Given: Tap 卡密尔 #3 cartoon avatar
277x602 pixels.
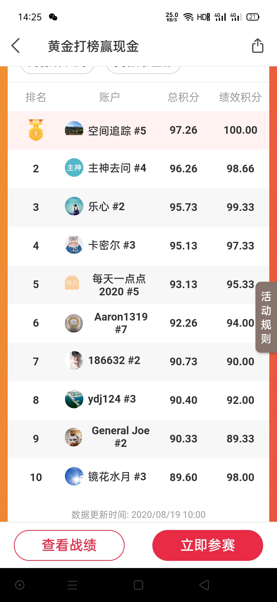Looking at the screenshot, I should pos(74,245).
